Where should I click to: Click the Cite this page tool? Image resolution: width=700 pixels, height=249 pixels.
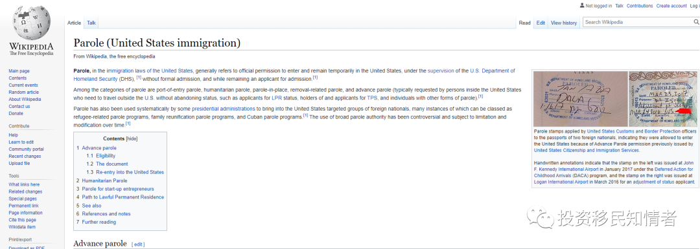[x=22, y=220]
